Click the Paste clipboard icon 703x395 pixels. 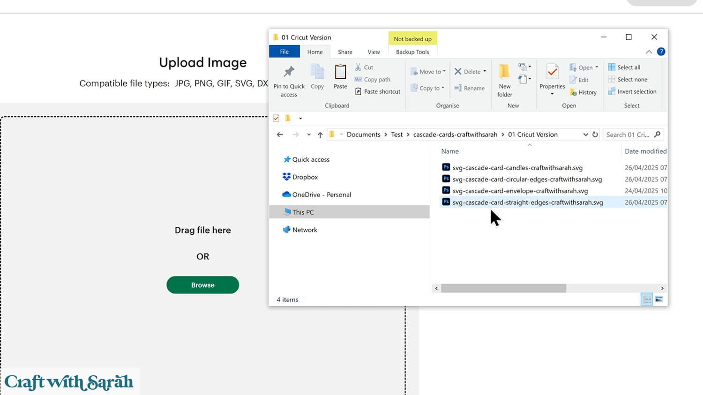pos(340,72)
